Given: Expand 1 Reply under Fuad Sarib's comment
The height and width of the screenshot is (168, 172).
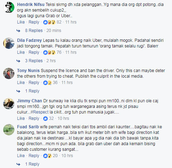Looking at the screenshot, I should 32,164.
